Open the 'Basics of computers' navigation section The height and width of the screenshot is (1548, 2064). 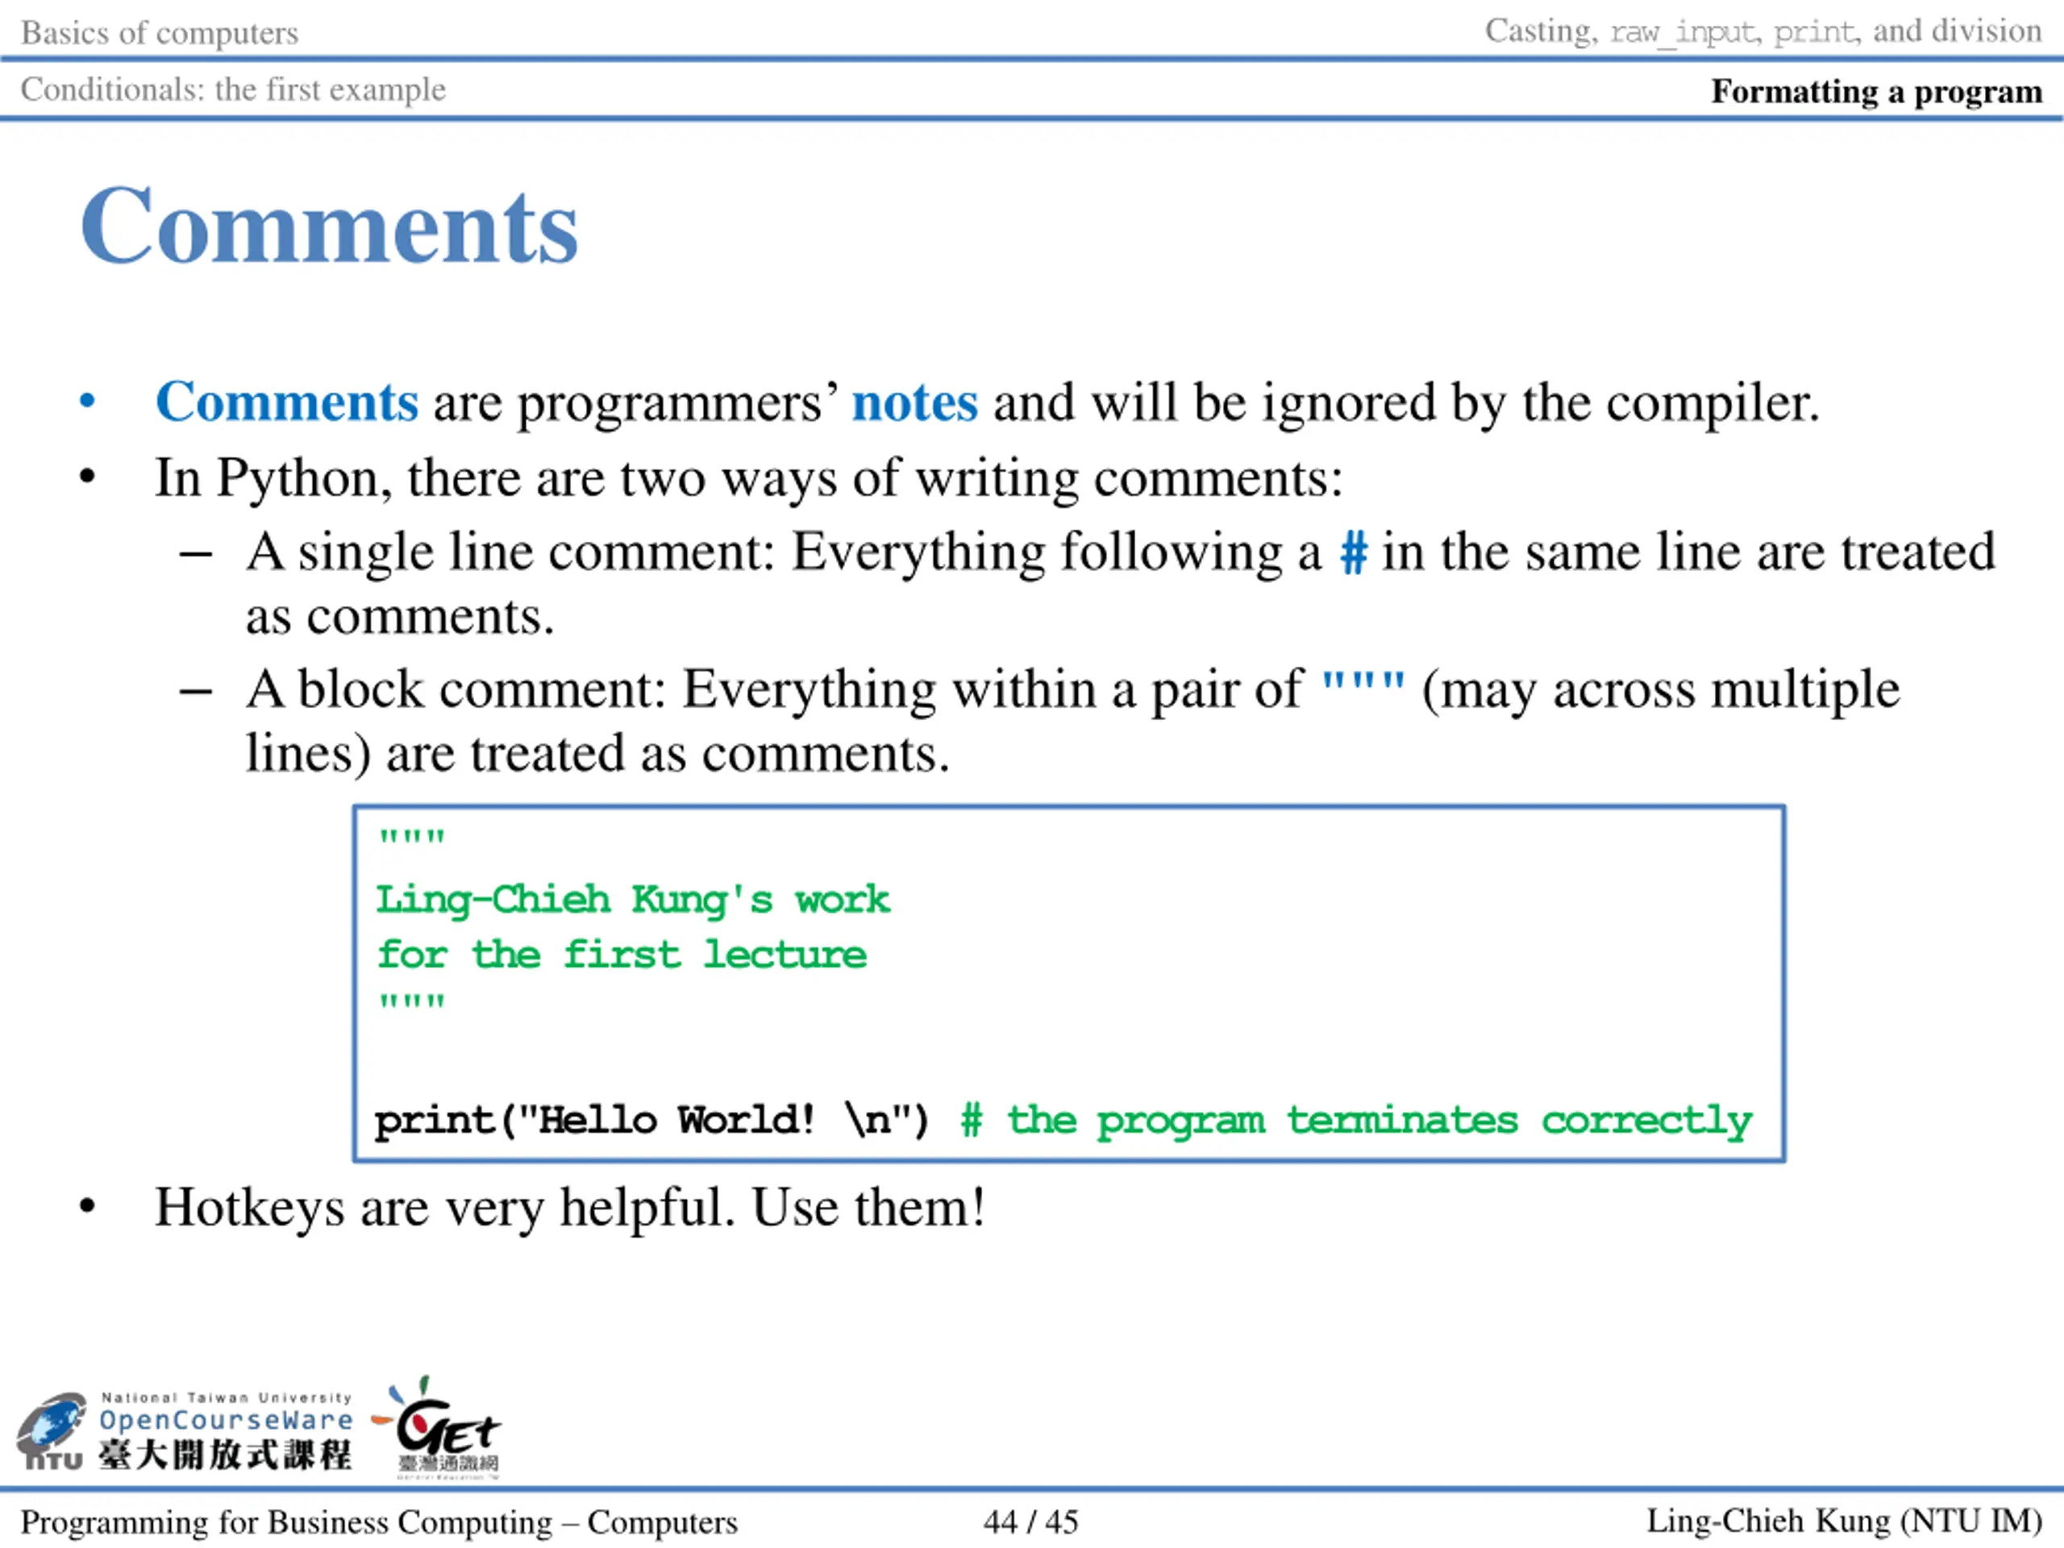coord(160,33)
